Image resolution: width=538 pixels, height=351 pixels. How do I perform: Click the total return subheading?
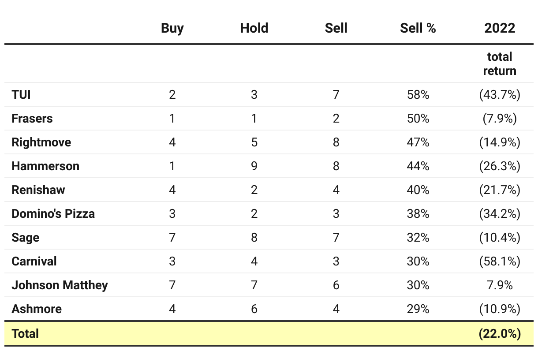[500, 63]
